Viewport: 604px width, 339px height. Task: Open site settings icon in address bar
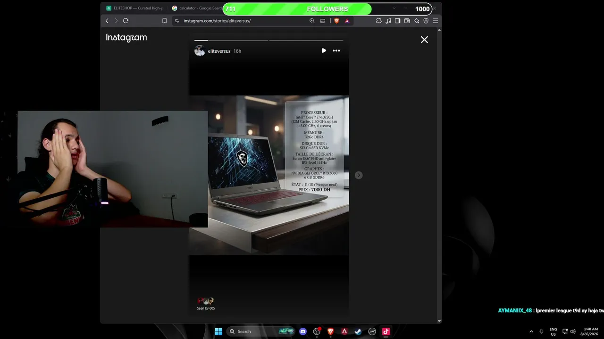[176, 21]
